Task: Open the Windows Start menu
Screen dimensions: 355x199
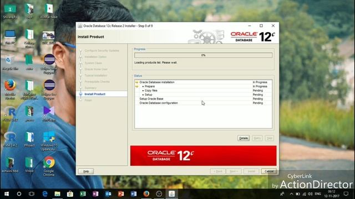Action: click(7, 194)
